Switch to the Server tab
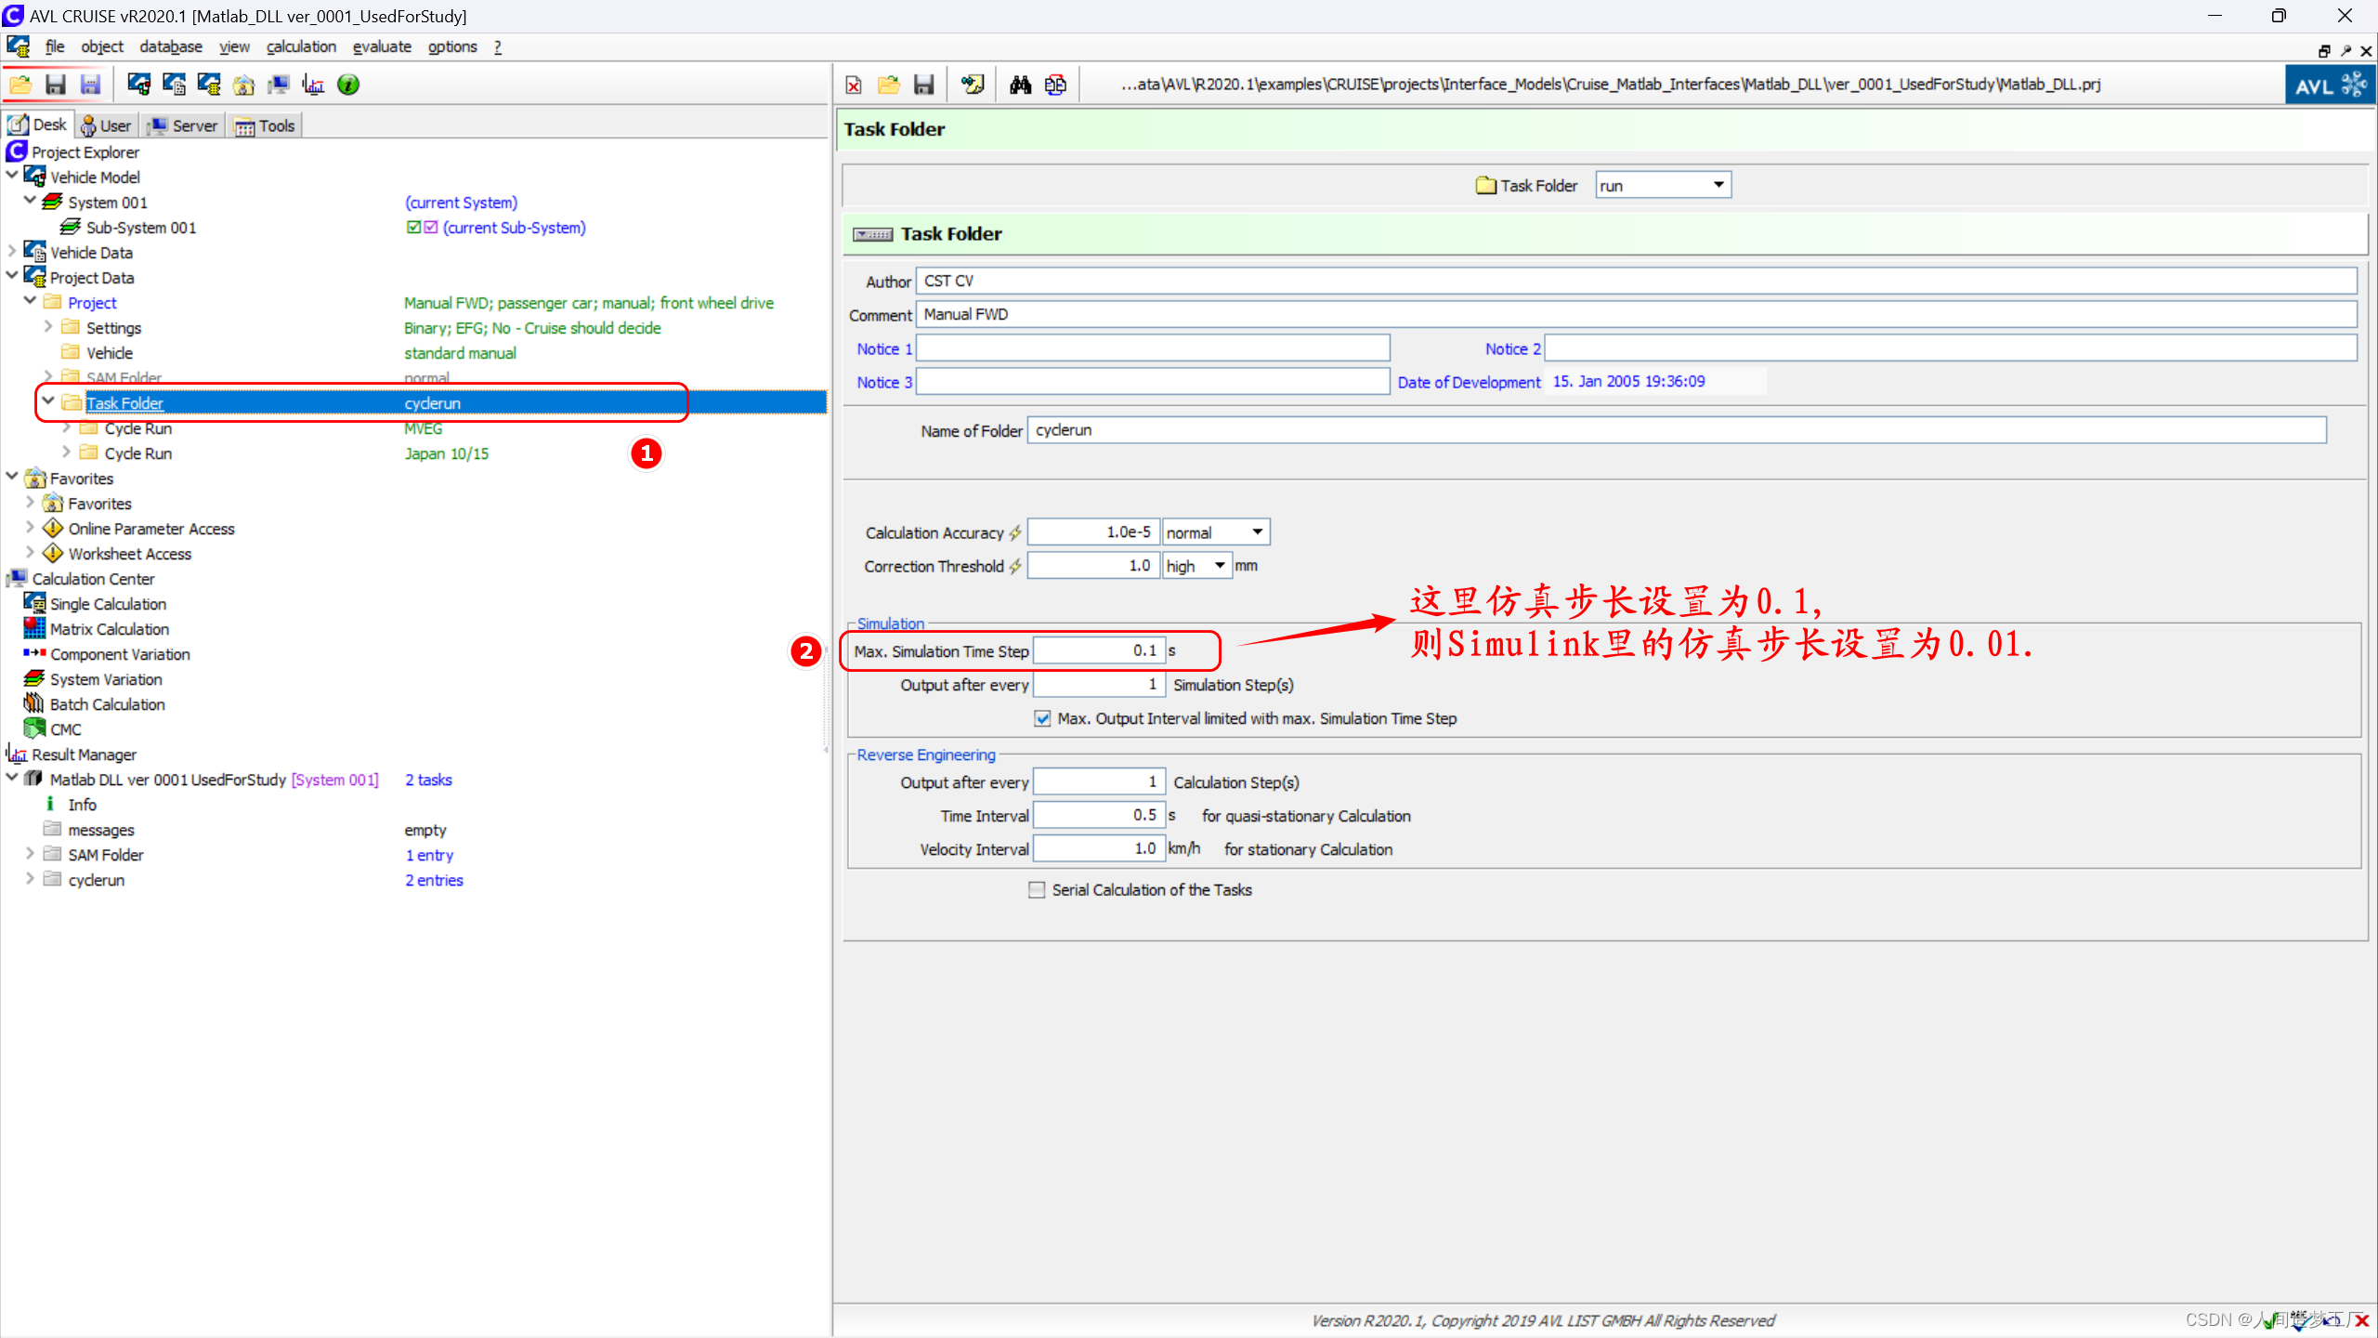The width and height of the screenshot is (2378, 1338). click(x=184, y=125)
